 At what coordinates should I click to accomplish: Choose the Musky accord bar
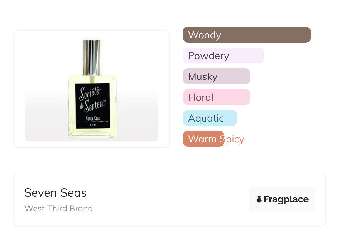216,76
